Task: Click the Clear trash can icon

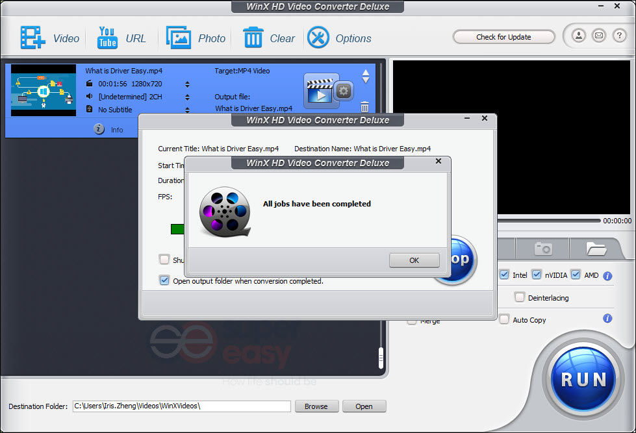Action: [x=253, y=38]
